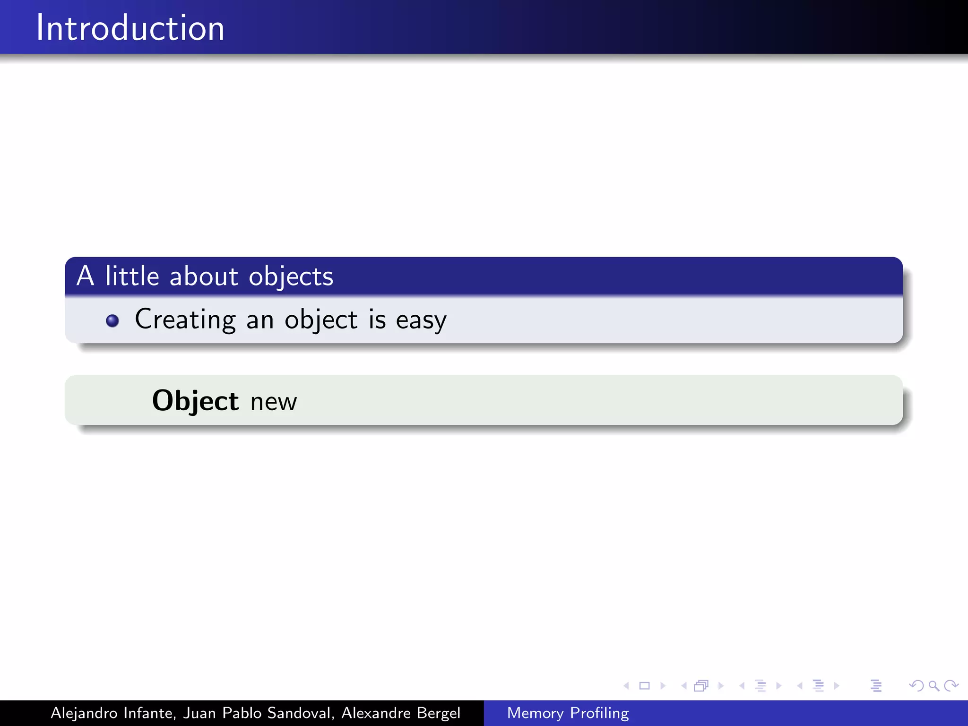Click the stacked frames navigation icon

click(x=701, y=686)
